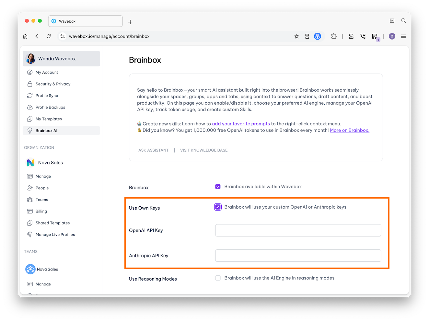Click the sidebar toggle icon near search
This screenshot has height=321, width=429.
pyautogui.click(x=392, y=21)
